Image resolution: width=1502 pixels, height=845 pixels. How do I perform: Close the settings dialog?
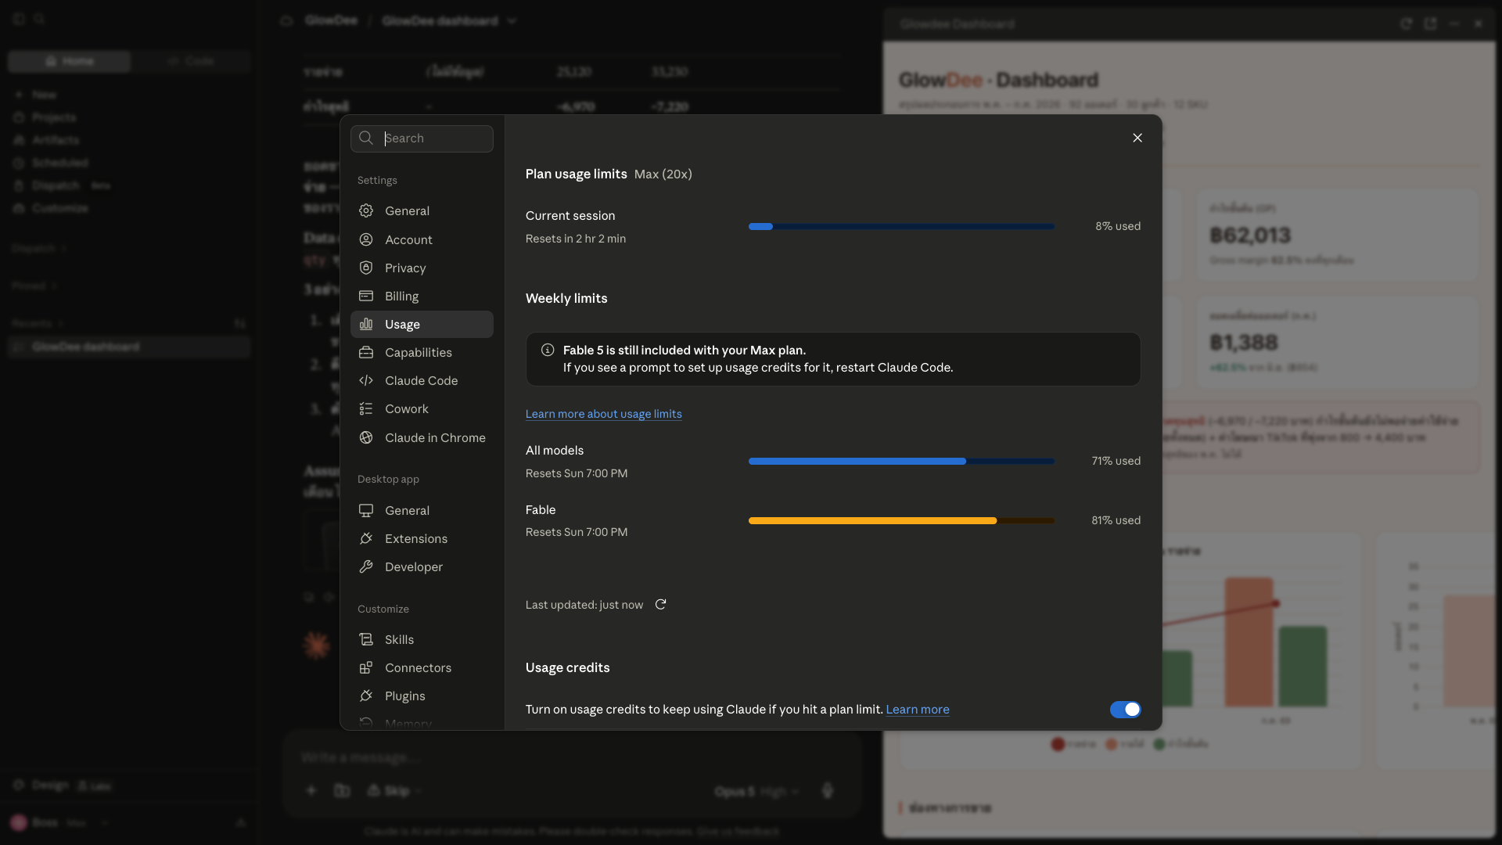coord(1137,138)
